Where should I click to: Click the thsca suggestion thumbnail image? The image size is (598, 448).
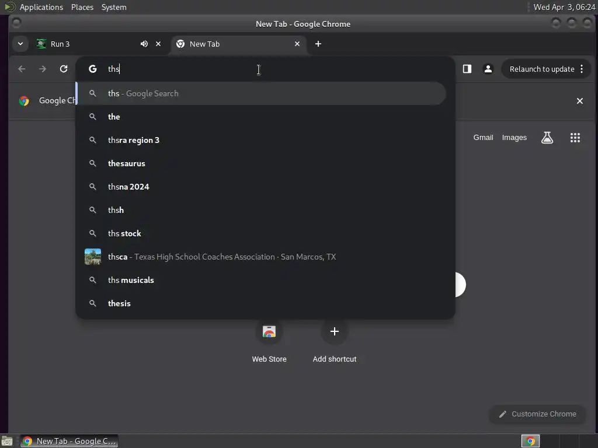point(93,257)
